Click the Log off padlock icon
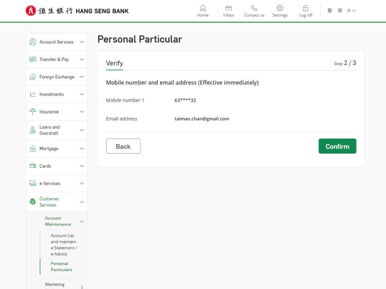386x289 pixels. (x=305, y=8)
